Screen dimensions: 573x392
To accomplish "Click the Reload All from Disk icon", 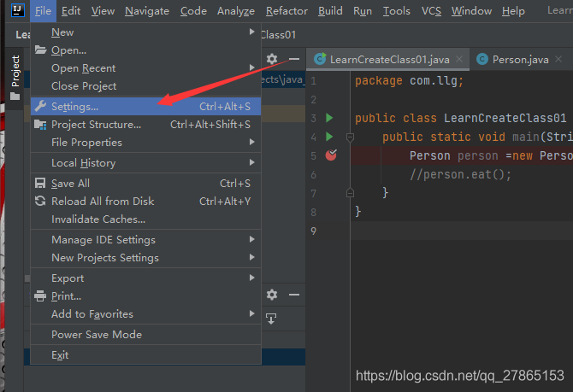I will click(39, 202).
